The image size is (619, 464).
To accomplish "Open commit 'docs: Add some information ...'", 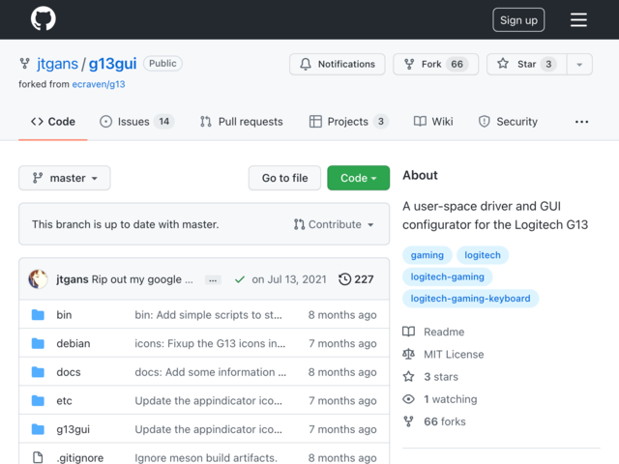I will coord(211,372).
